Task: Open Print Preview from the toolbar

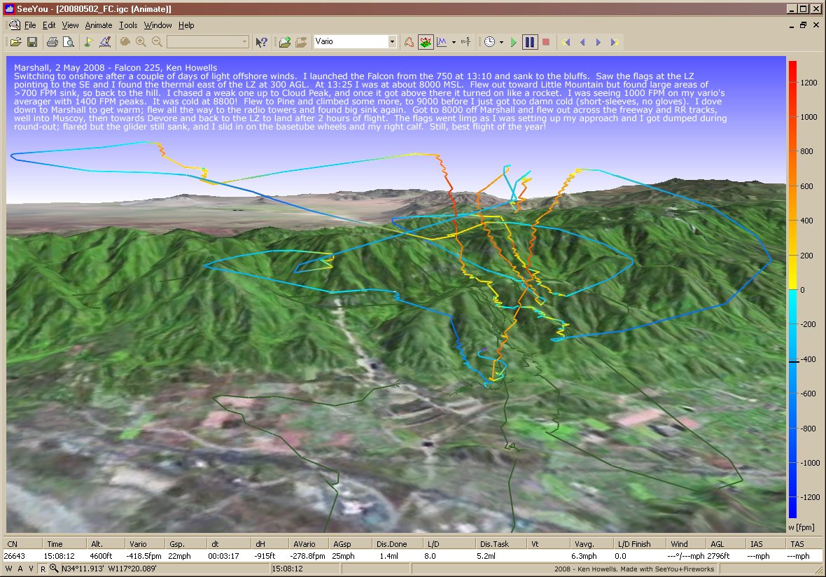Action: coord(68,42)
